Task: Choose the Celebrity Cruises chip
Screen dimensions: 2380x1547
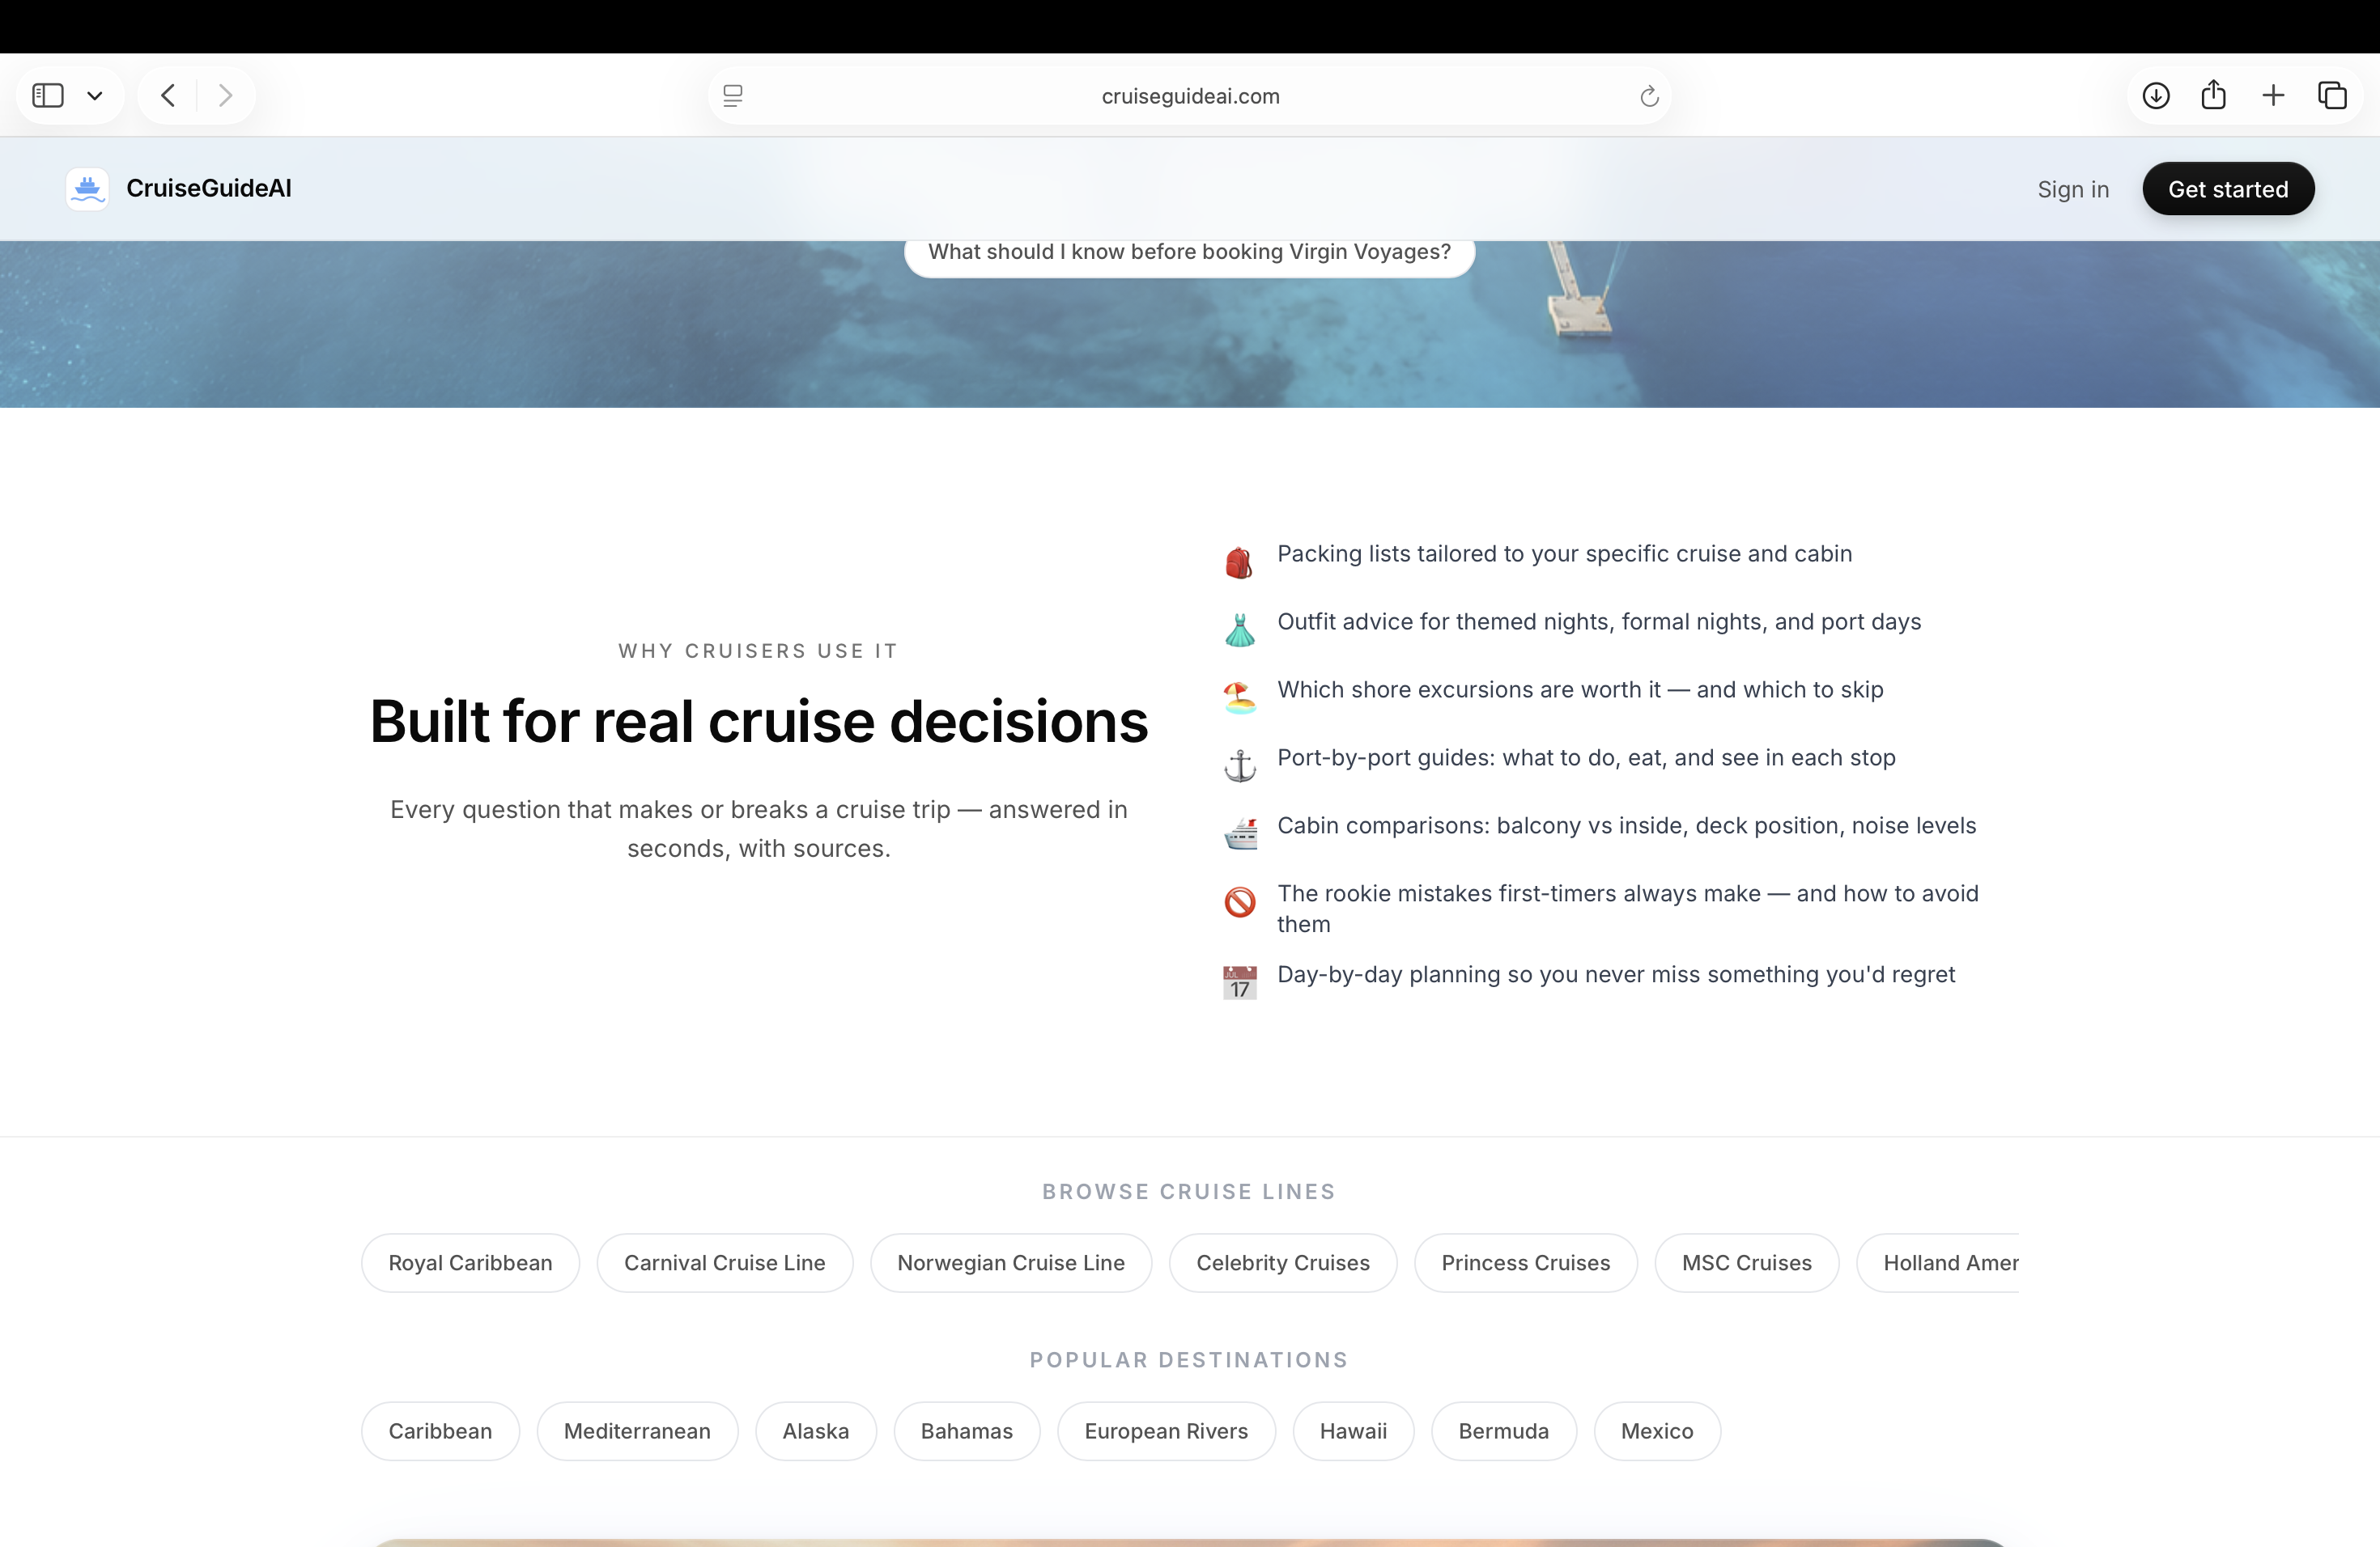Action: click(x=1283, y=1263)
